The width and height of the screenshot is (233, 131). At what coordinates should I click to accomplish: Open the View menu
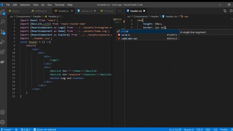click(36, 5)
